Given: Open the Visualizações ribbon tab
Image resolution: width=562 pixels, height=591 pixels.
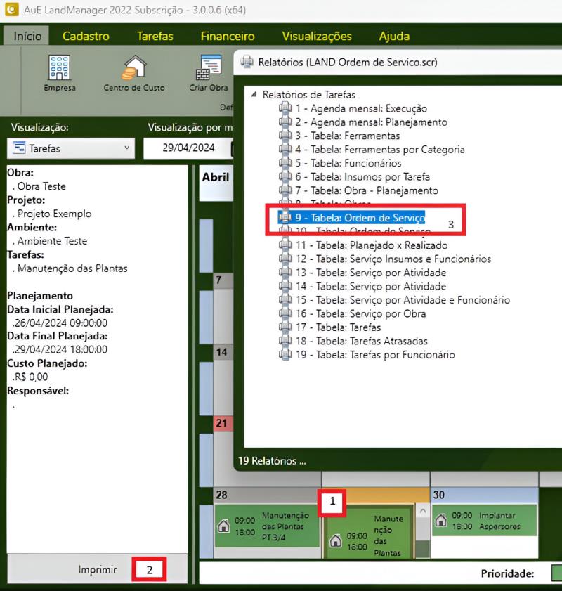Looking at the screenshot, I should coord(316,36).
